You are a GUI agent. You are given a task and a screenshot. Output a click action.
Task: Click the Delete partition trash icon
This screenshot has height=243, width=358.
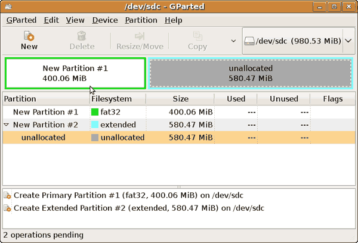click(82, 36)
